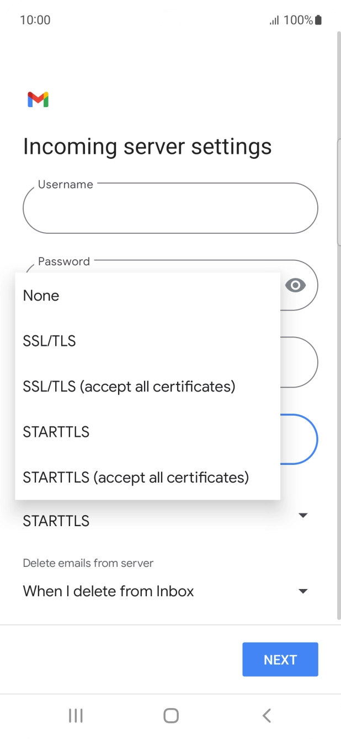Select STARTTLS (accept all certificates)
This screenshot has height=739, width=341.
[136, 477]
